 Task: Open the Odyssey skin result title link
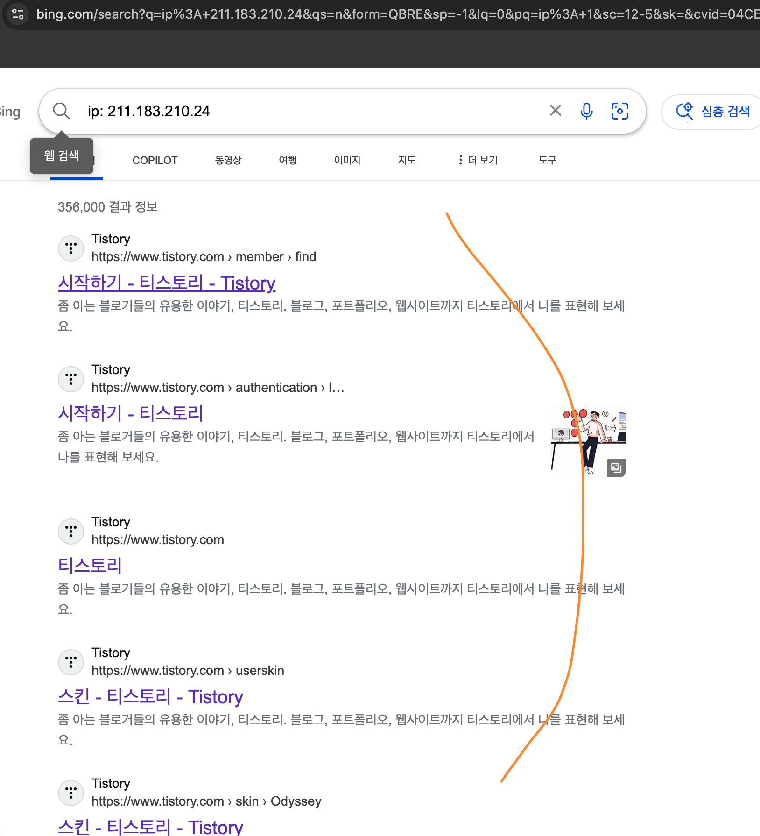pyautogui.click(x=150, y=827)
